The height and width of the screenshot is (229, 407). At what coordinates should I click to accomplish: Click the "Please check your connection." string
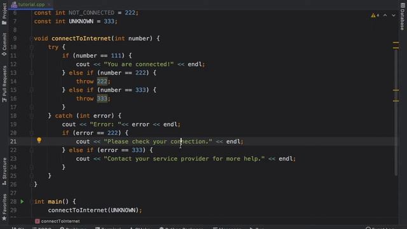(158, 141)
